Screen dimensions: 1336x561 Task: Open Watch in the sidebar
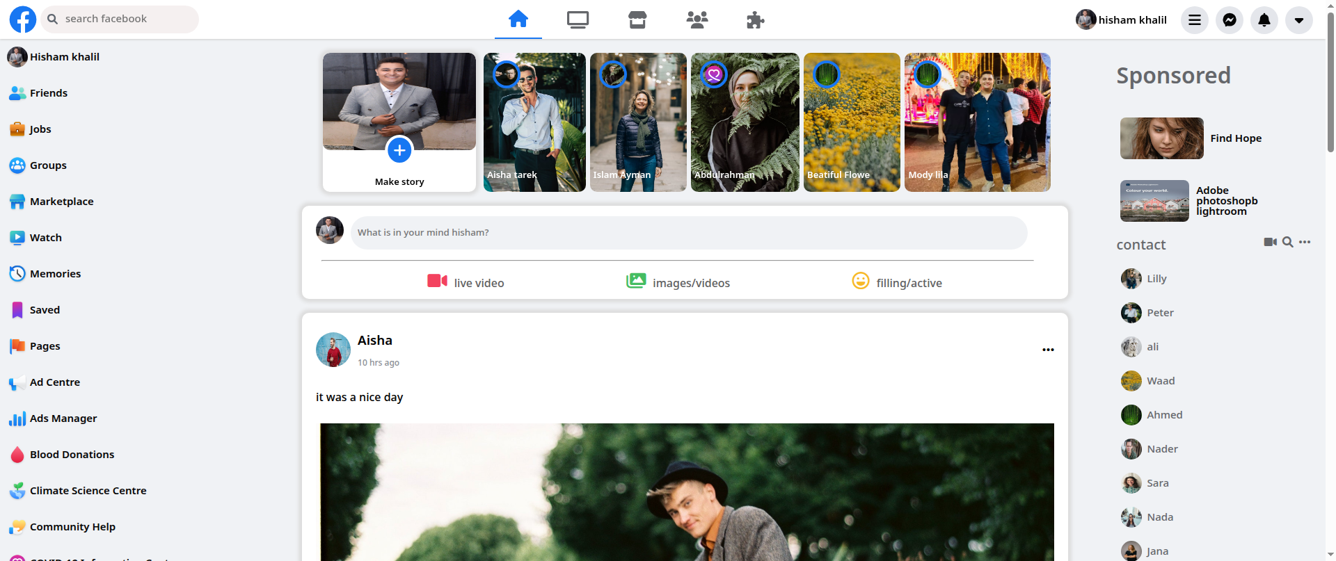(x=35, y=238)
